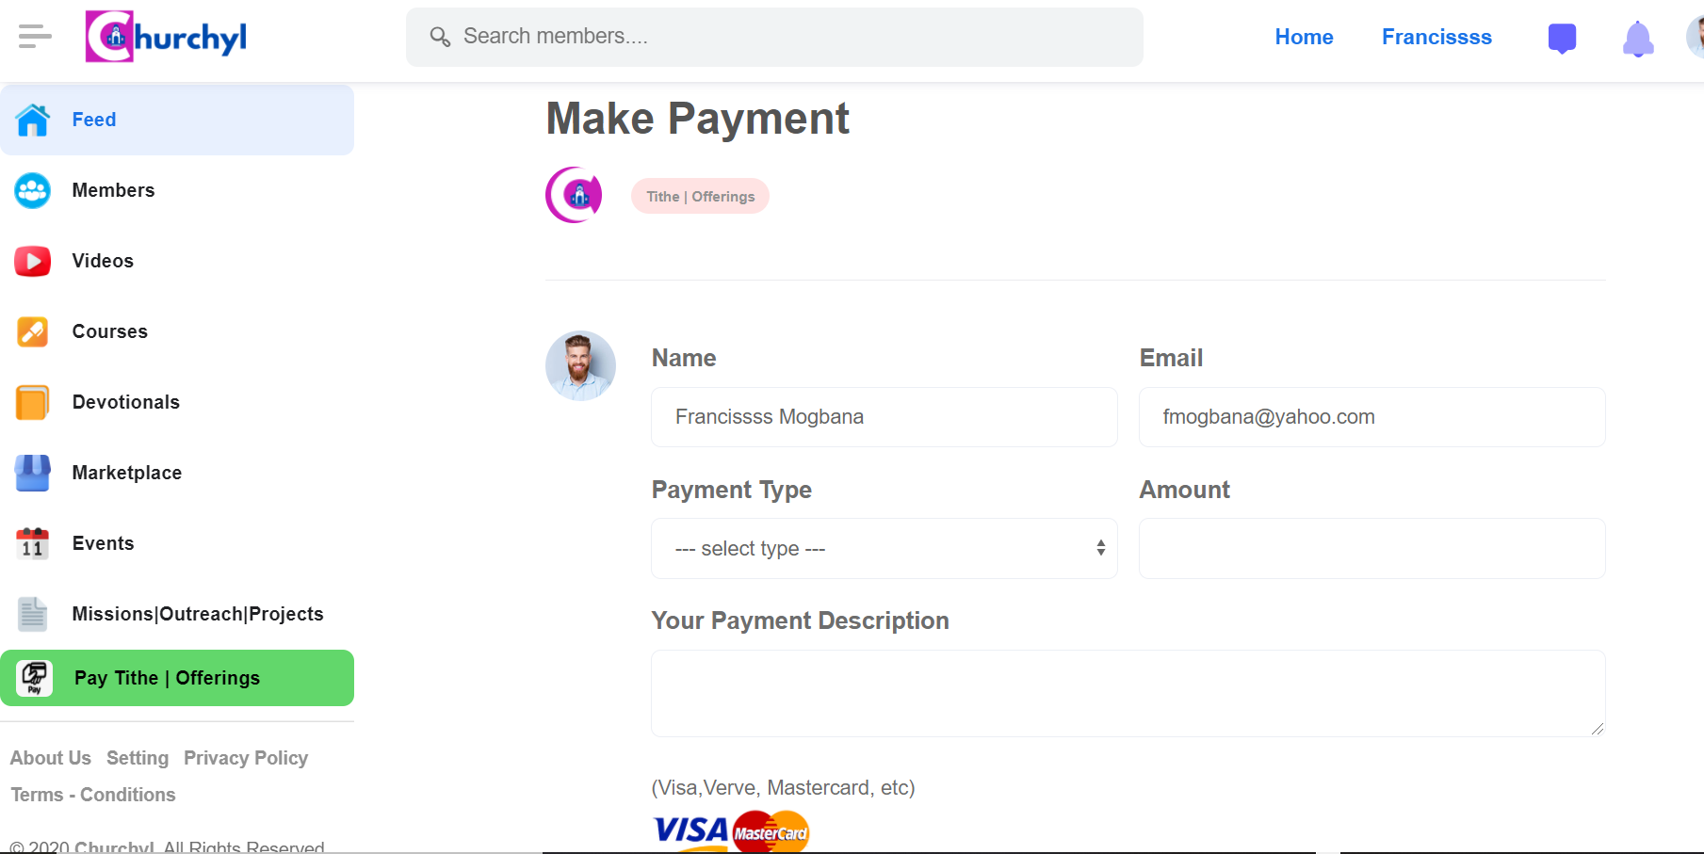The height and width of the screenshot is (854, 1704).
Task: Click the Home link in header
Action: point(1304,37)
